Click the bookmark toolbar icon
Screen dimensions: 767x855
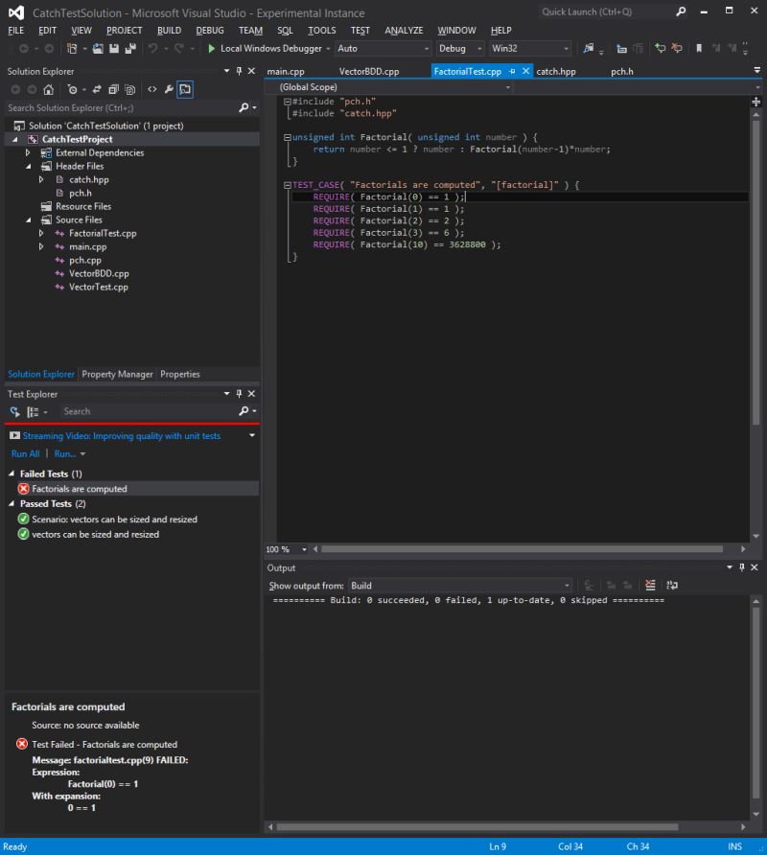699,48
